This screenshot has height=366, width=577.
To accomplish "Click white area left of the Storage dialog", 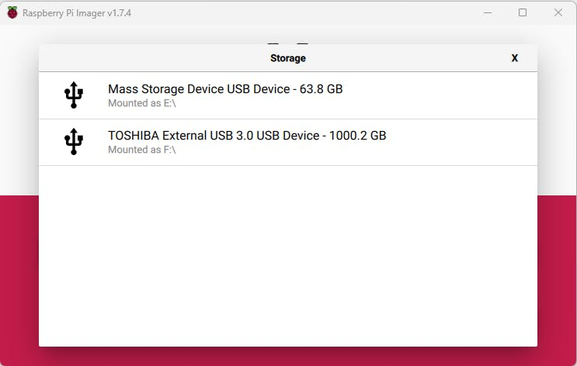I will [x=19, y=116].
